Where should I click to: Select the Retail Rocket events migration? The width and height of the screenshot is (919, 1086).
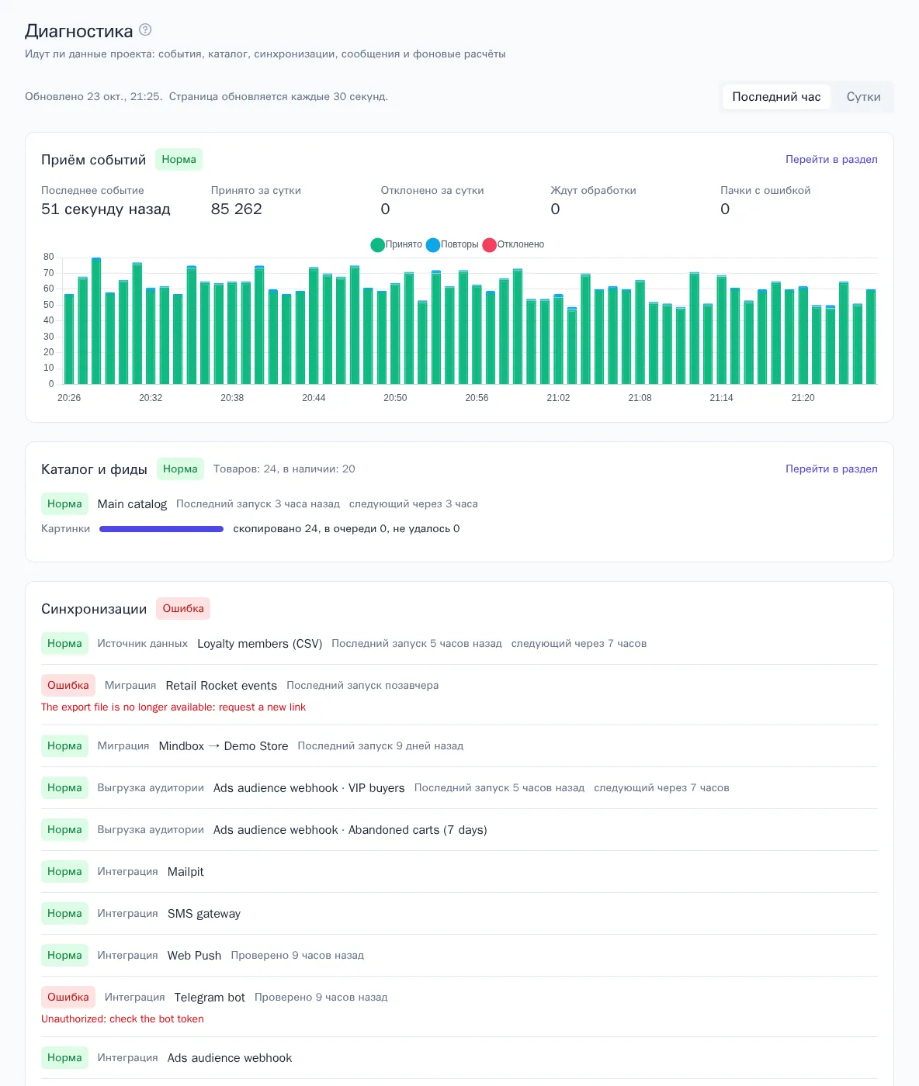(221, 686)
